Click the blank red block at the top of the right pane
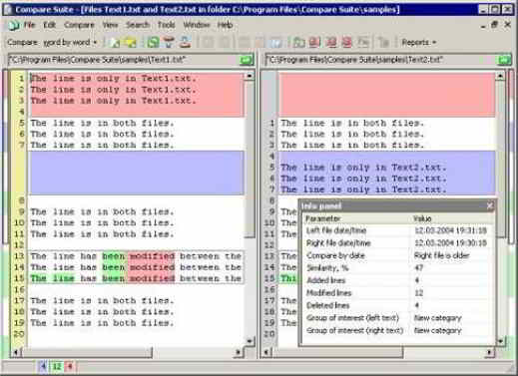Screen dimensions: 518x376 [387, 95]
